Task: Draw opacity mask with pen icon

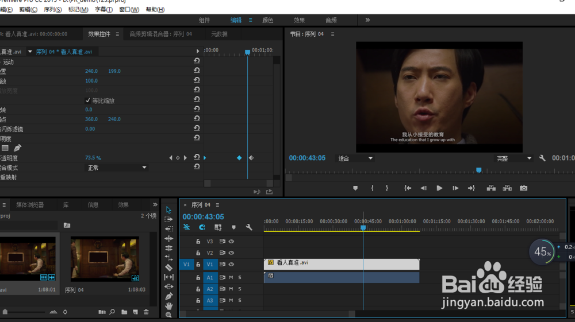Action: pyautogui.click(x=17, y=148)
